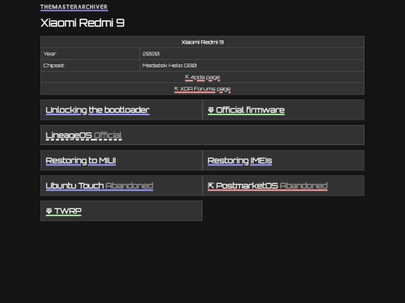Click the external-link arrow beside 4pda page

click(187, 77)
